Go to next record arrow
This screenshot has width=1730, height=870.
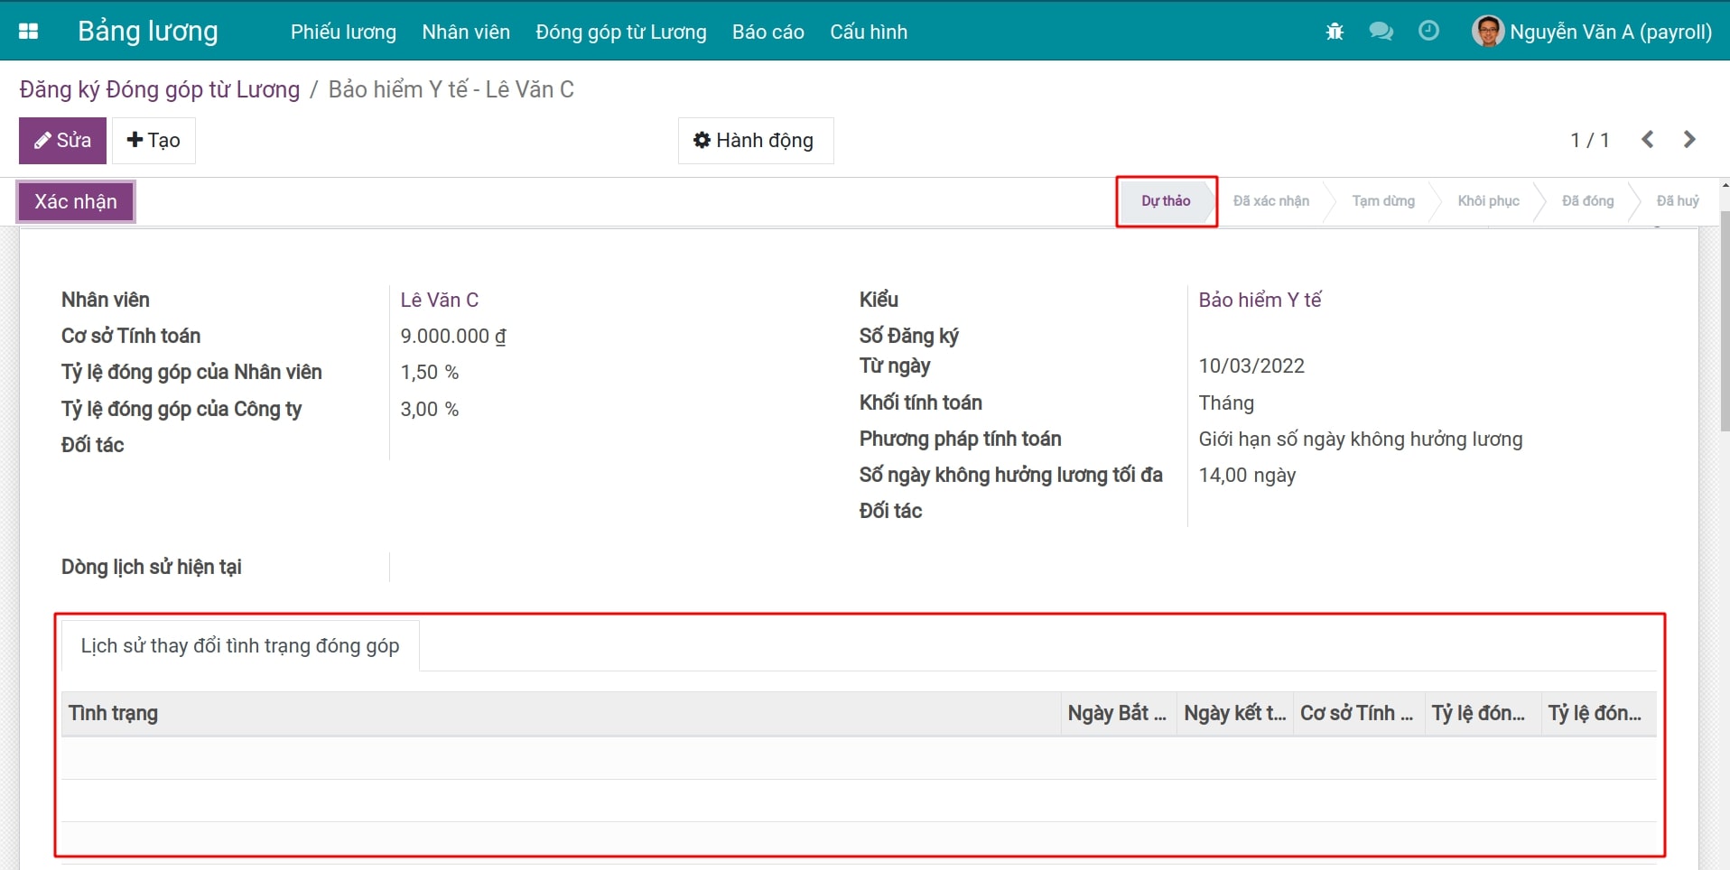click(x=1689, y=140)
